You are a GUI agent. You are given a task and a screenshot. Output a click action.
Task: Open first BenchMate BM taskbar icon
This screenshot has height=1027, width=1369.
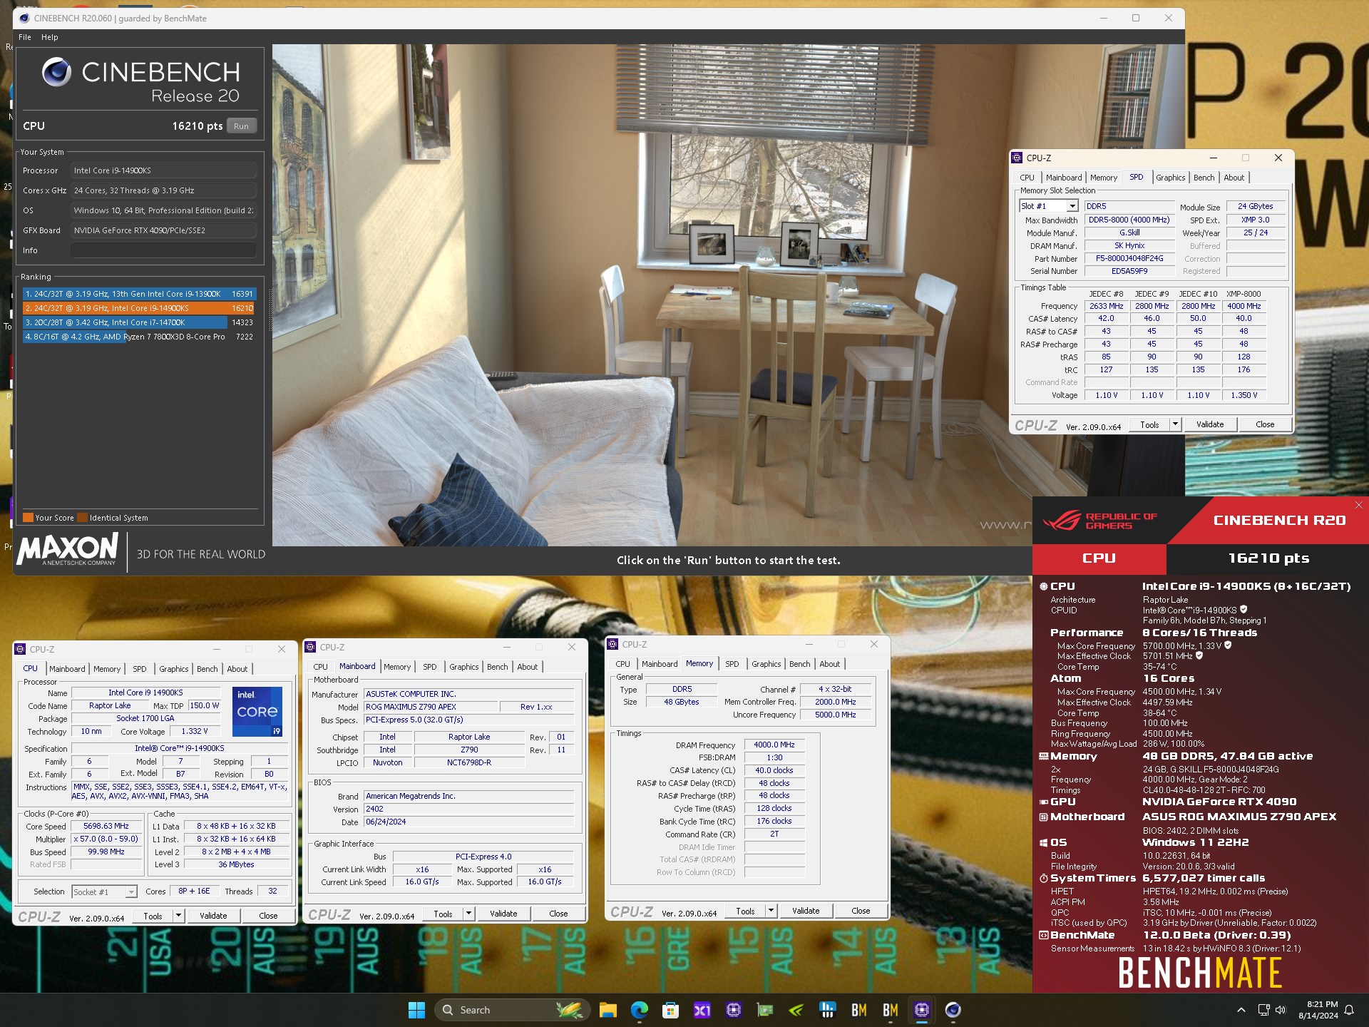tap(859, 1010)
